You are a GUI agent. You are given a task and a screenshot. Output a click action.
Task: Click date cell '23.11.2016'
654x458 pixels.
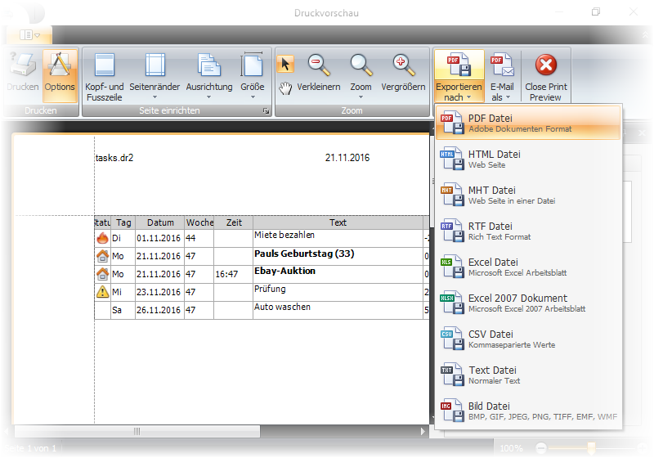click(159, 292)
